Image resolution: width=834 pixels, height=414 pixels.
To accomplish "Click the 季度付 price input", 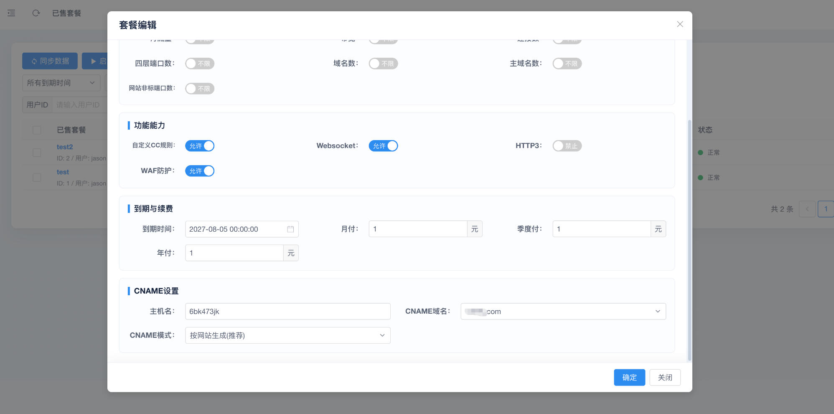I will (x=602, y=229).
